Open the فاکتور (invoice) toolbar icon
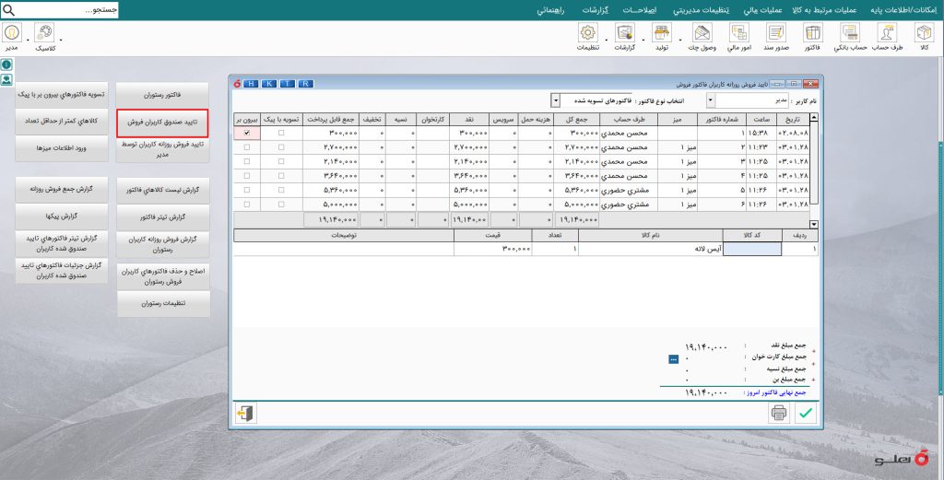 [x=813, y=32]
